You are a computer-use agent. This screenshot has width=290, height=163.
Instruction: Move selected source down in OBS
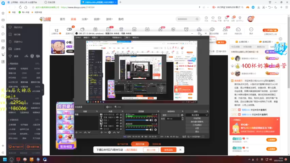click(118, 132)
